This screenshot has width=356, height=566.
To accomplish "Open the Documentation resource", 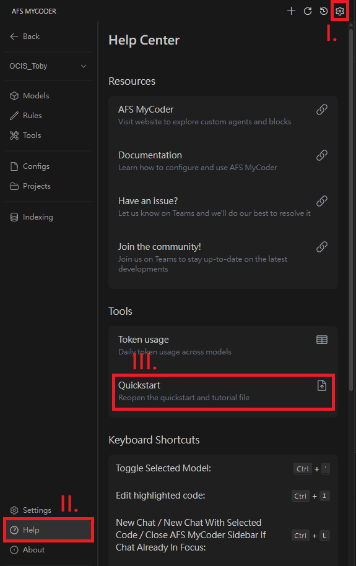I will tap(223, 161).
